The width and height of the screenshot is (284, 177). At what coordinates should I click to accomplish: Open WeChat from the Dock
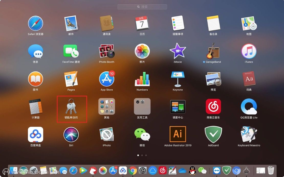202,171
